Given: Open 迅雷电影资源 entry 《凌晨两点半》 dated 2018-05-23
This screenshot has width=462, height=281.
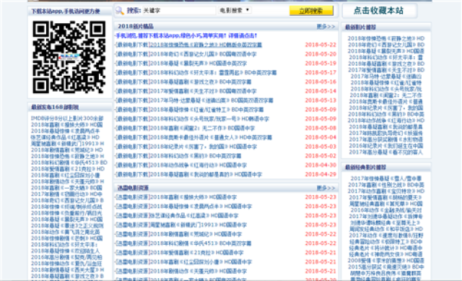Looking at the screenshot, I should (201, 207).
